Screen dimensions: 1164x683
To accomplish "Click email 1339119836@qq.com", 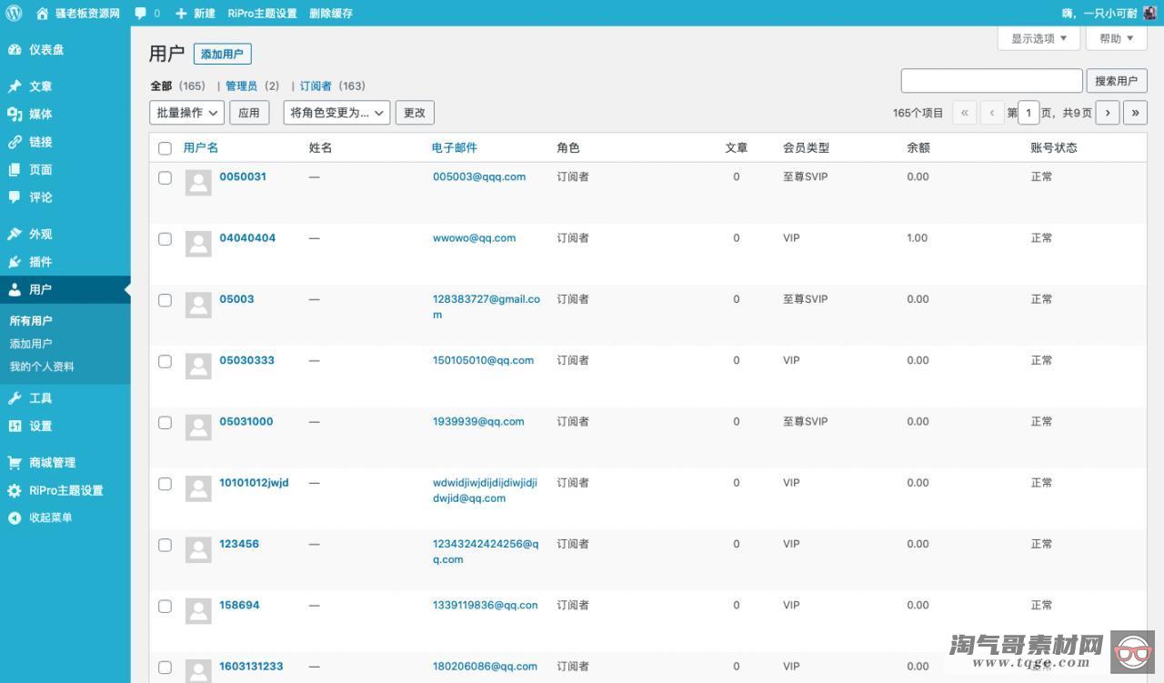I will [x=485, y=605].
